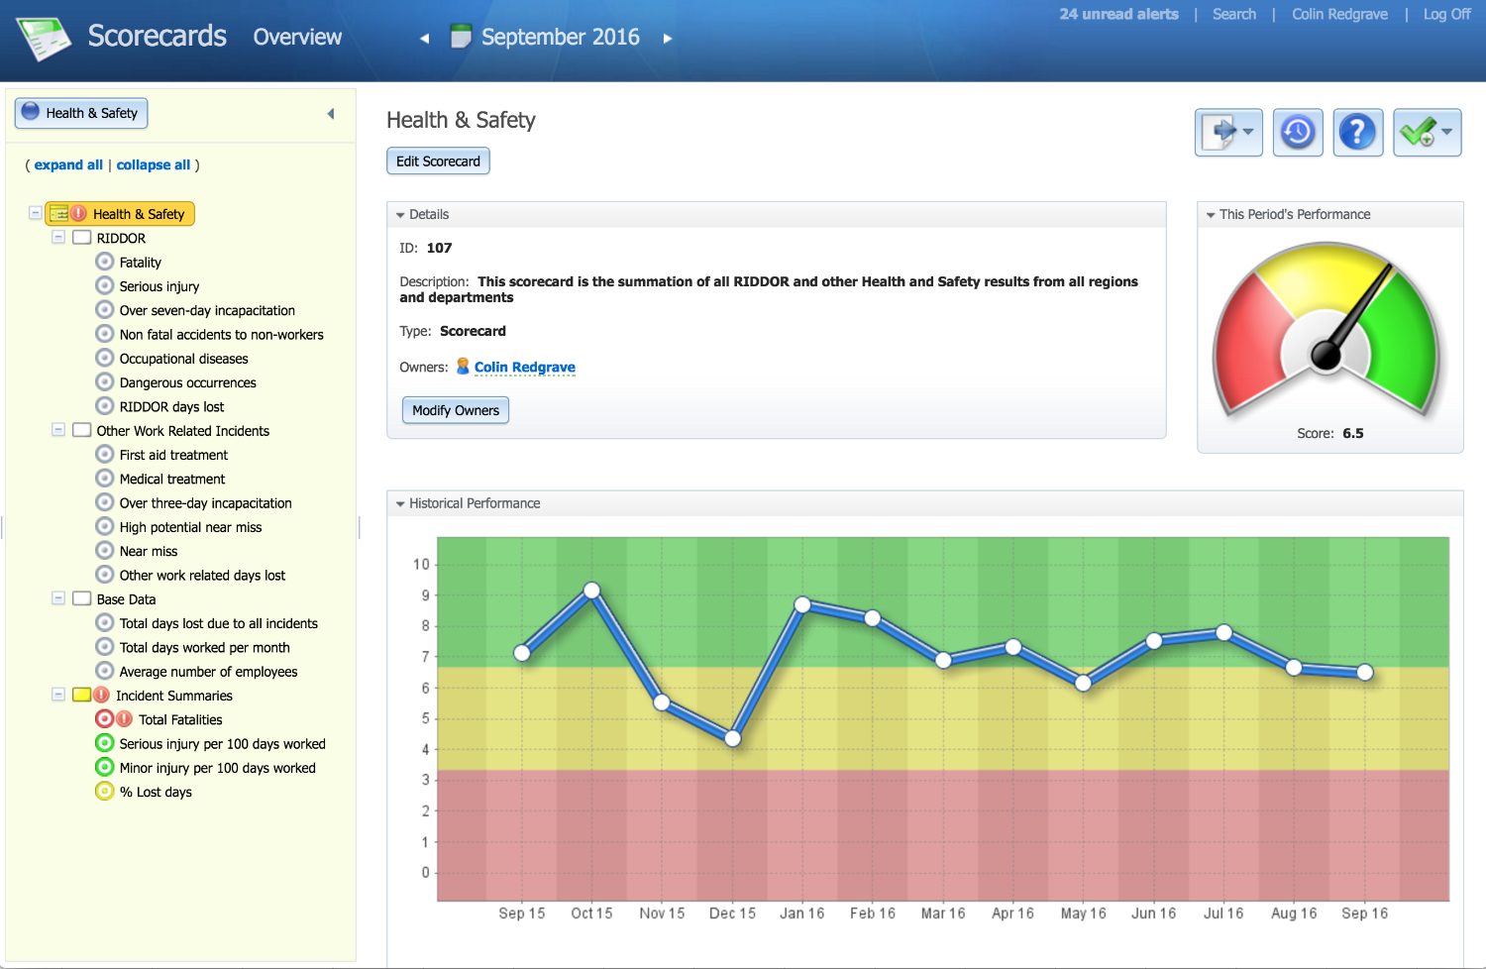Go to the previous month arrow
The image size is (1486, 969).
coord(424,39)
